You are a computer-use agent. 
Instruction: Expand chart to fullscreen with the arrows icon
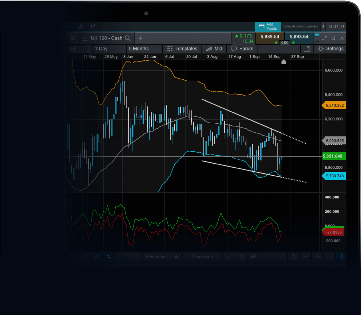pos(324,38)
